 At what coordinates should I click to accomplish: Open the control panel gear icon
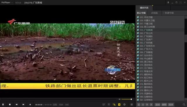(x=124, y=104)
